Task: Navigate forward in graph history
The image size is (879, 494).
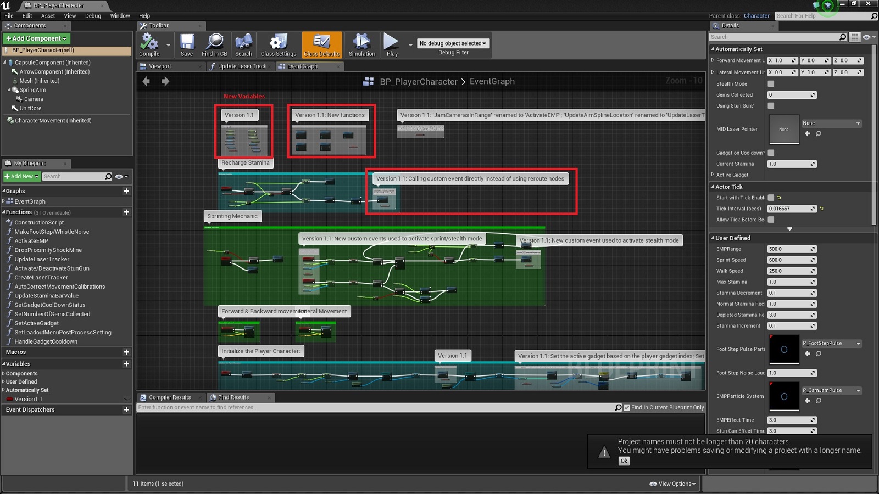Action: point(165,81)
